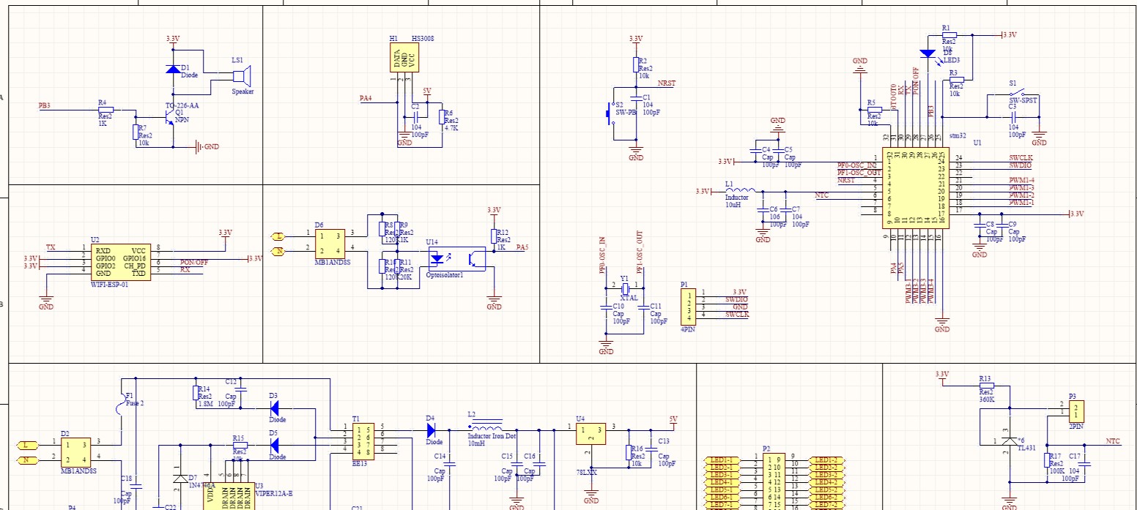
Task: Click the 5V power label above R6
Action: 427,91
